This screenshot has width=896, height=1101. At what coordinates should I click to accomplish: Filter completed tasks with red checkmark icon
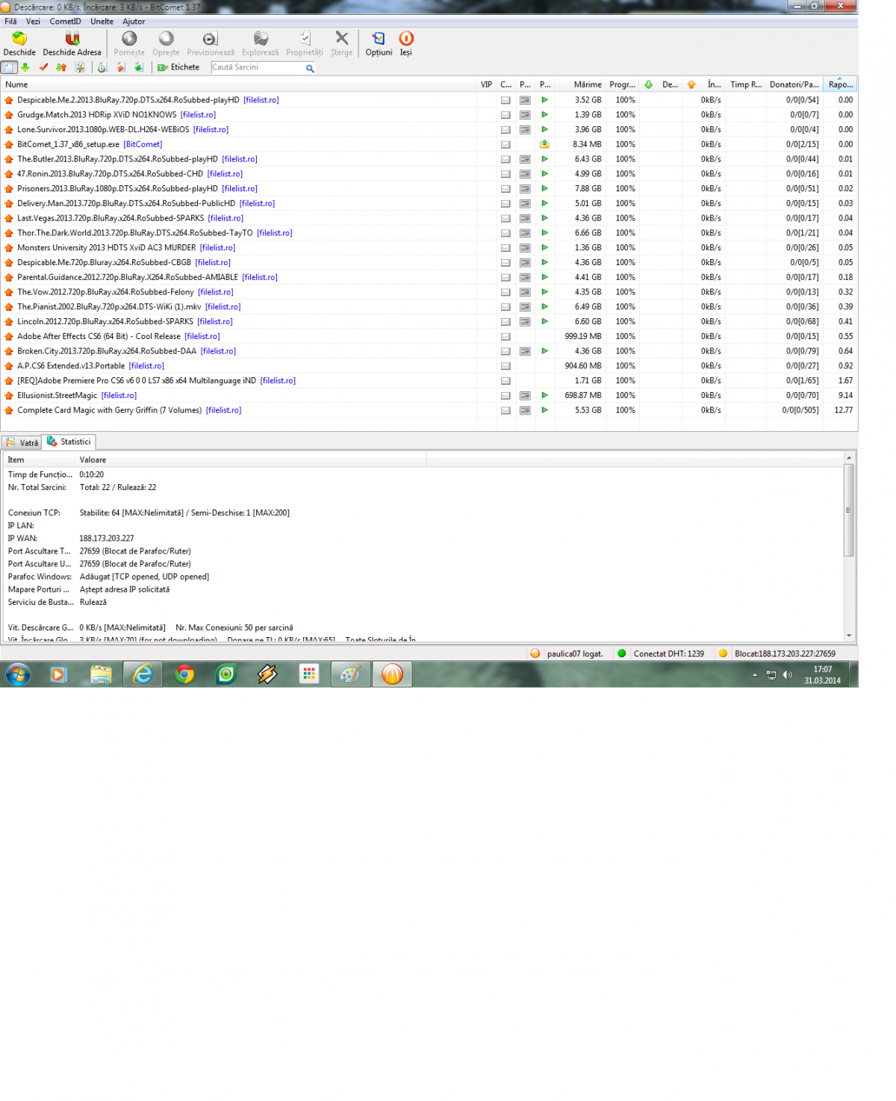pos(43,67)
